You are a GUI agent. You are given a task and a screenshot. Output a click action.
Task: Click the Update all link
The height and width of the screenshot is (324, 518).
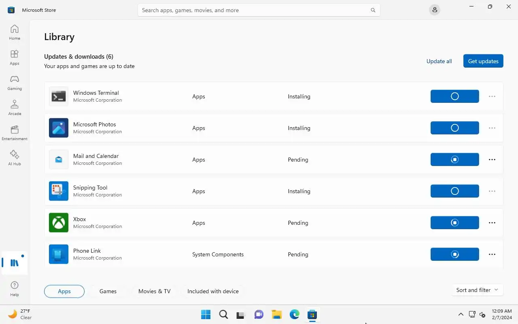(x=439, y=61)
